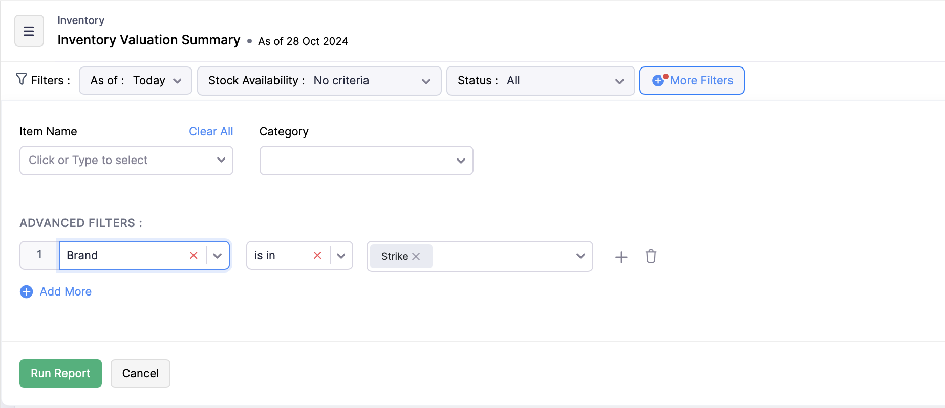Open the As of Today date dropdown

pos(135,81)
